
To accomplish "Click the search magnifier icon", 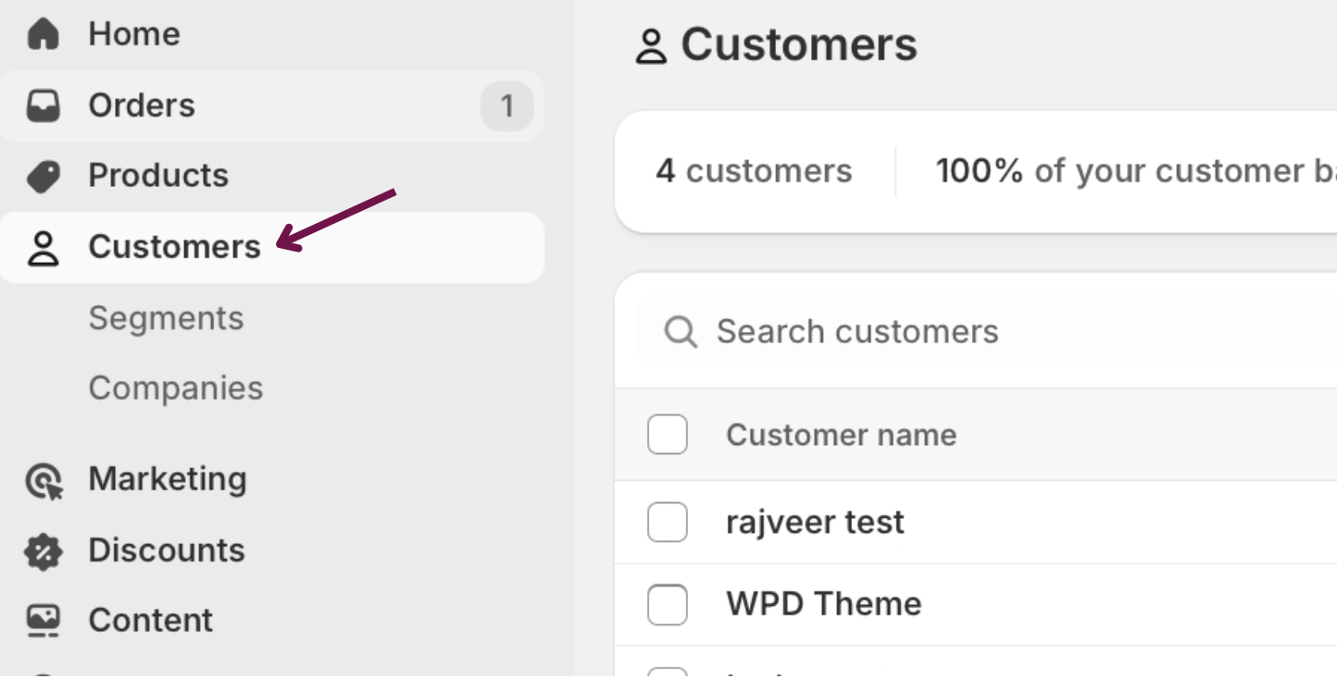I will (x=681, y=332).
